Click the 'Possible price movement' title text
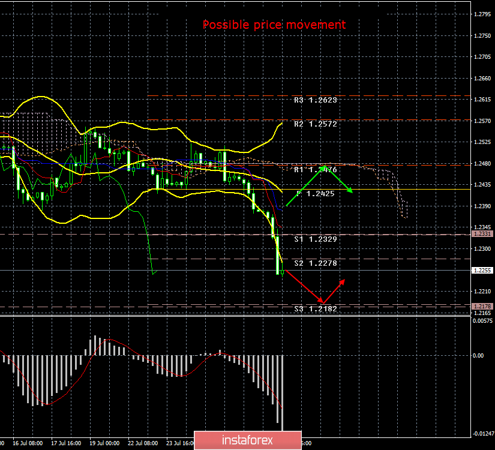The height and width of the screenshot is (450, 495). pyautogui.click(x=274, y=25)
